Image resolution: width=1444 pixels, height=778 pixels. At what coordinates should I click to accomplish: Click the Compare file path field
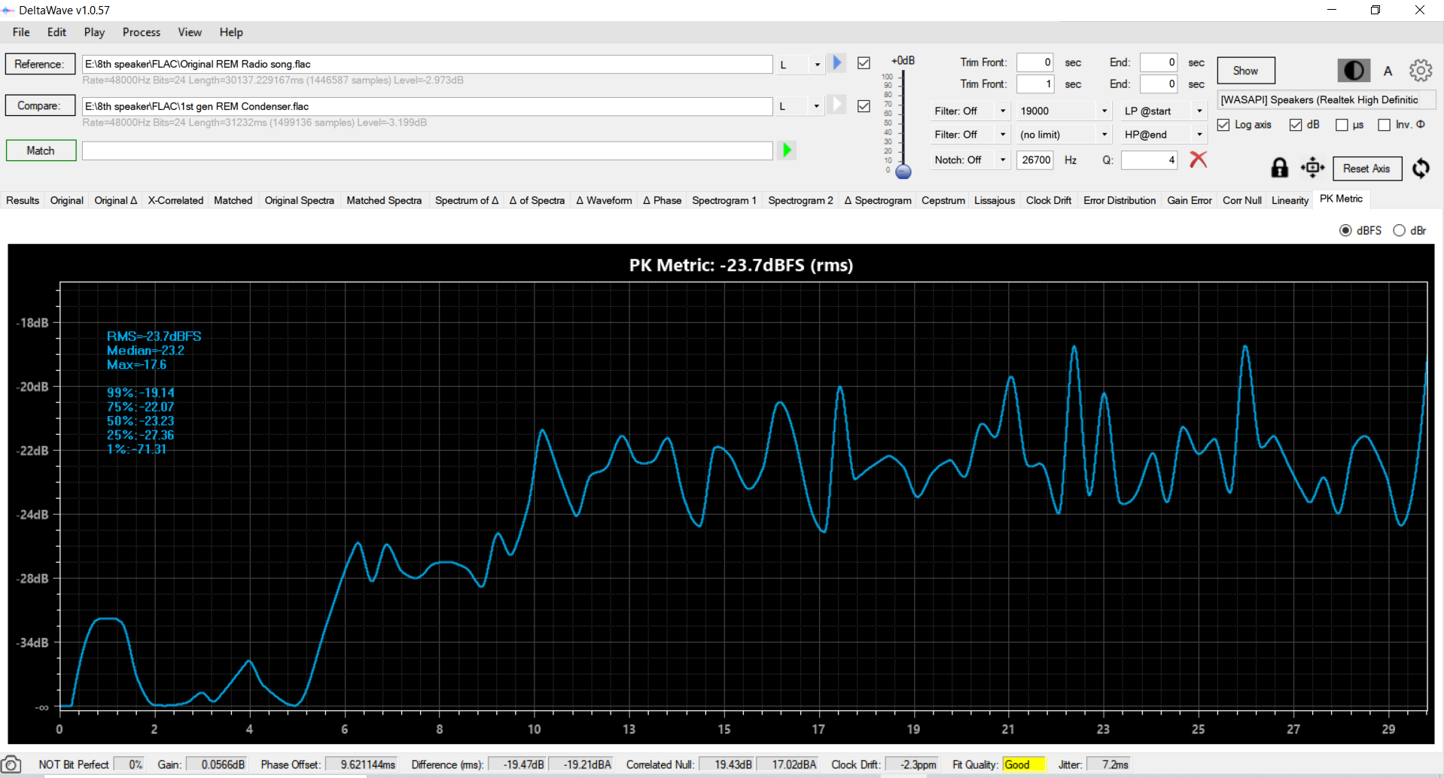tap(427, 106)
